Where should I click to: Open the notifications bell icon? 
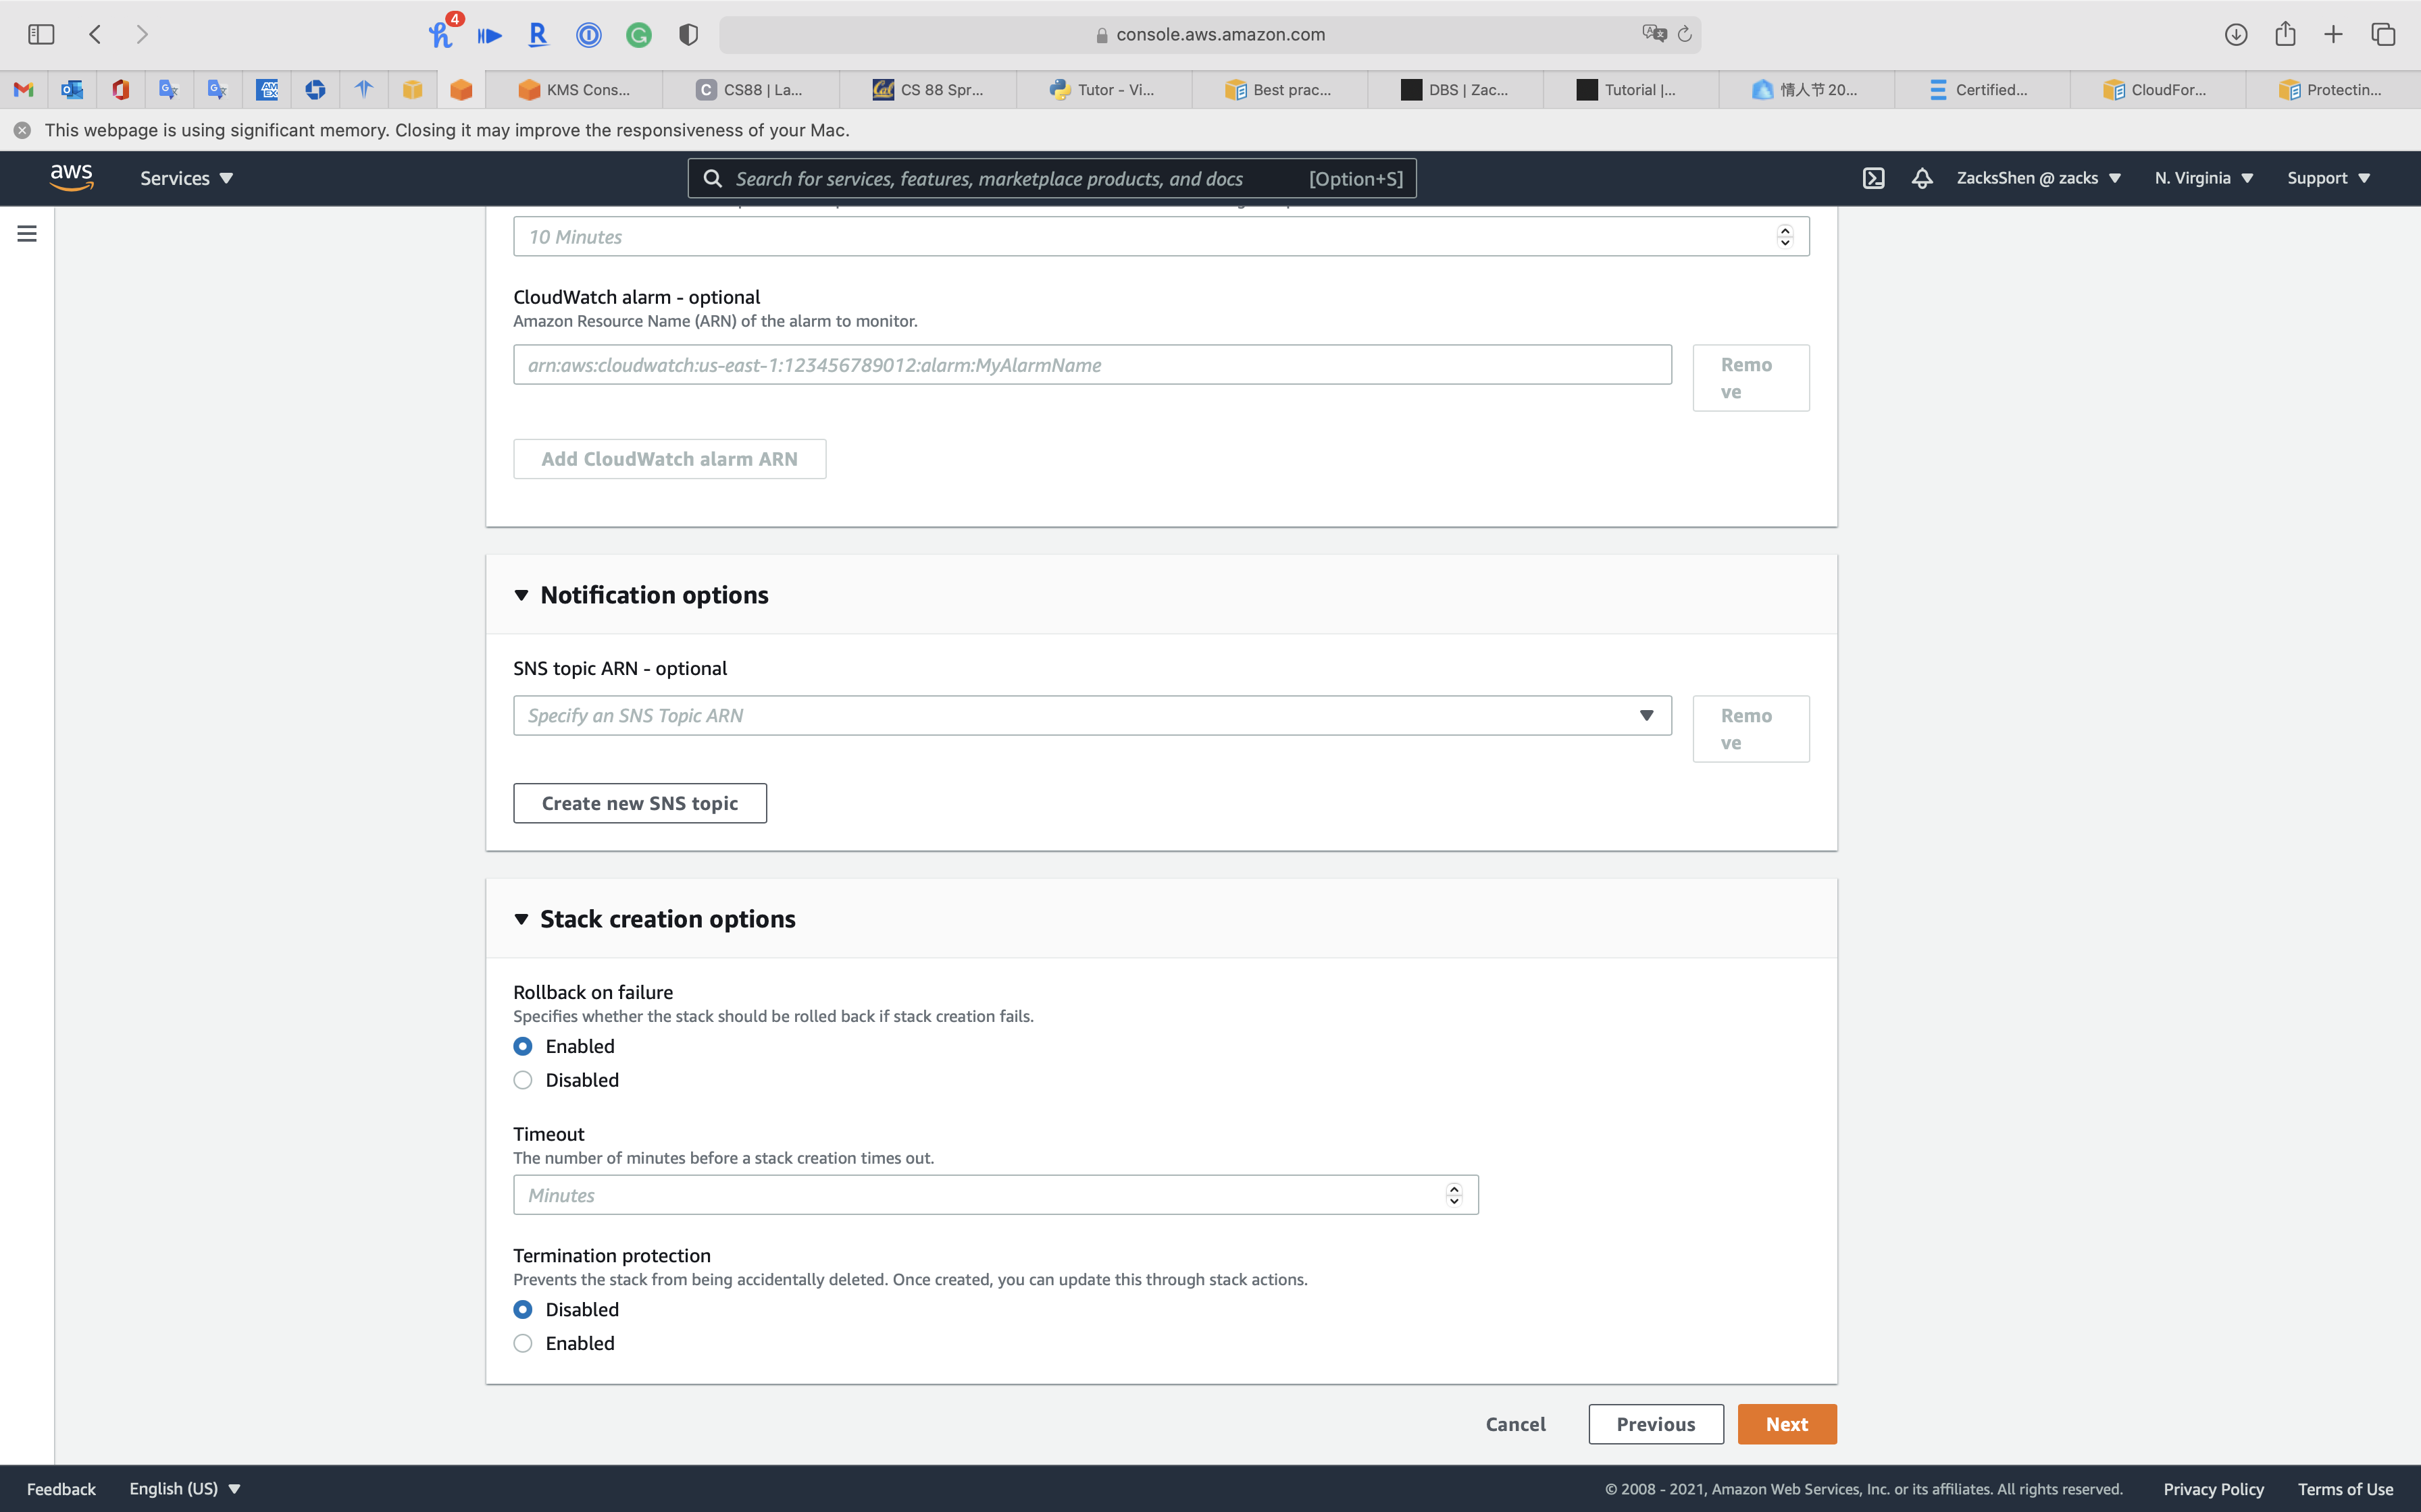1922,178
